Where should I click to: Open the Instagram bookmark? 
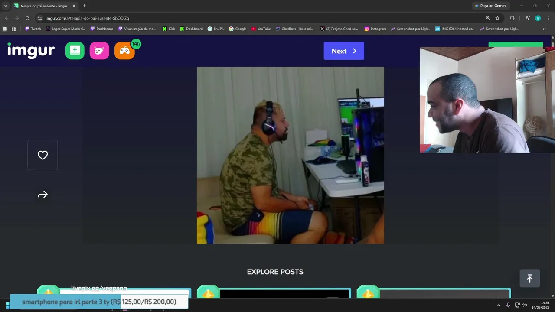[x=375, y=29]
